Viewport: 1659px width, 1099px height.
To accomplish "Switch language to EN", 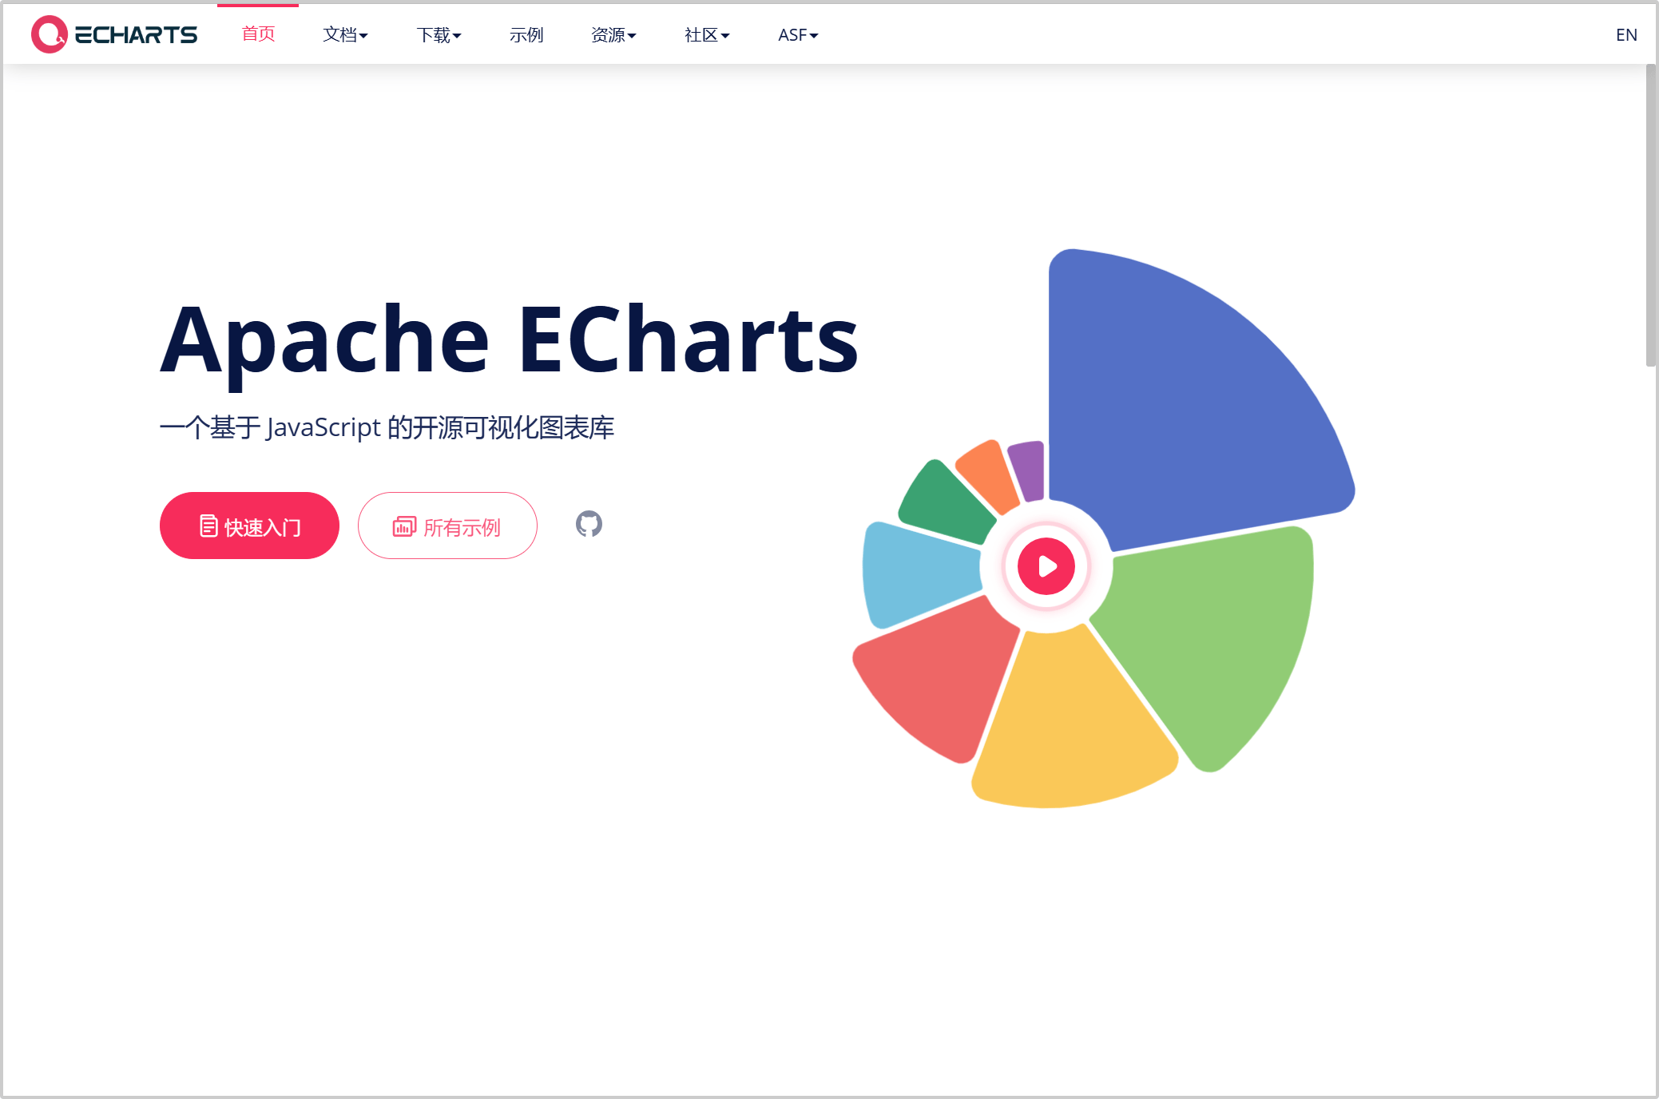I will click(1626, 35).
